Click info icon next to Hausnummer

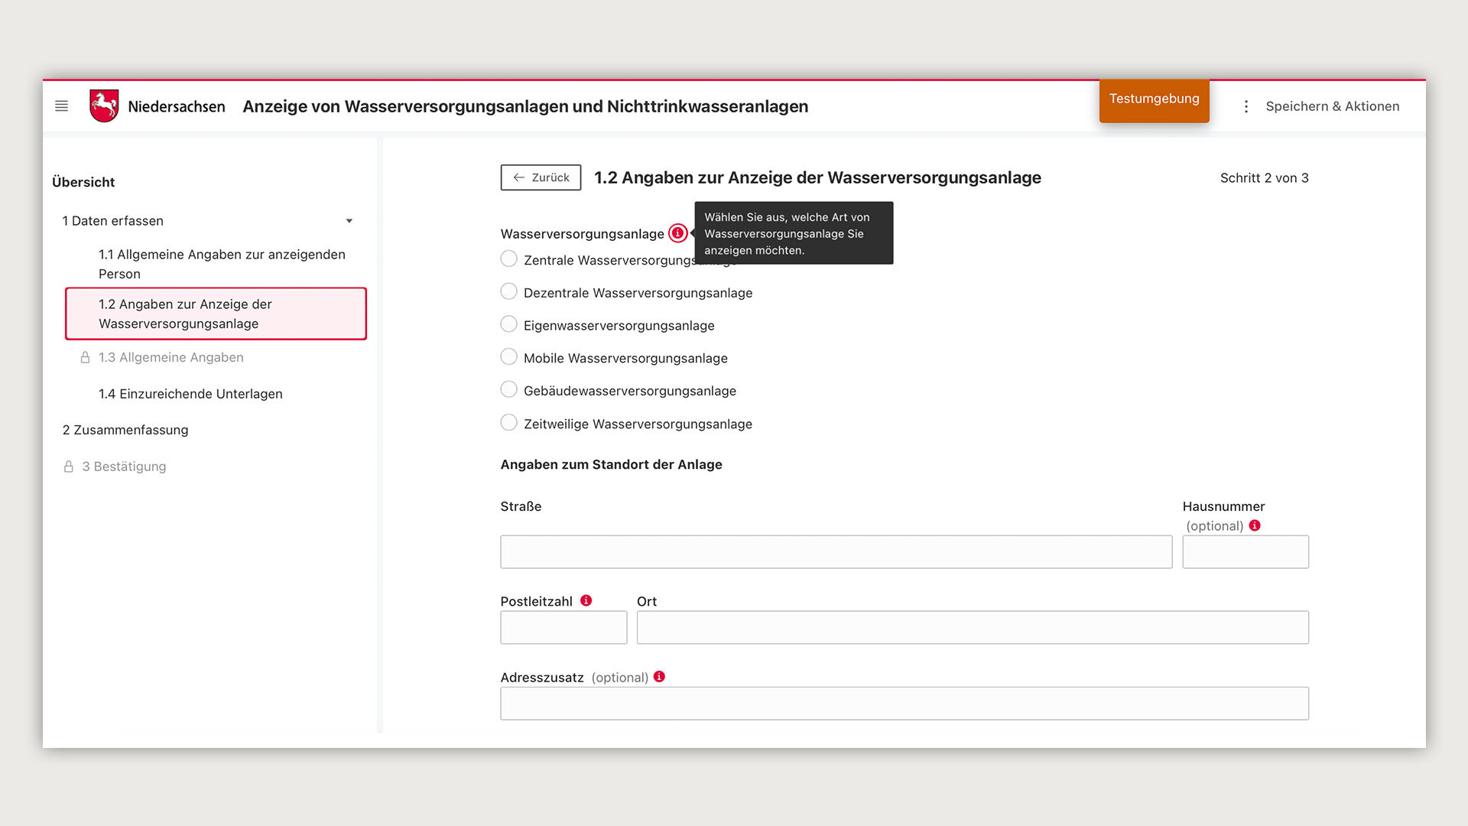click(1255, 525)
